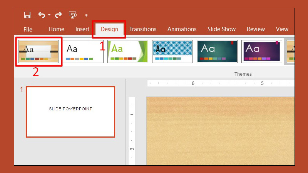The height and width of the screenshot is (173, 308).
Task: Select slide 1 thumbnail in slide panel
Action: [x=70, y=112]
